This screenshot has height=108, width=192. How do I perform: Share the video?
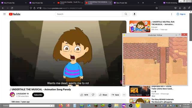103,95
